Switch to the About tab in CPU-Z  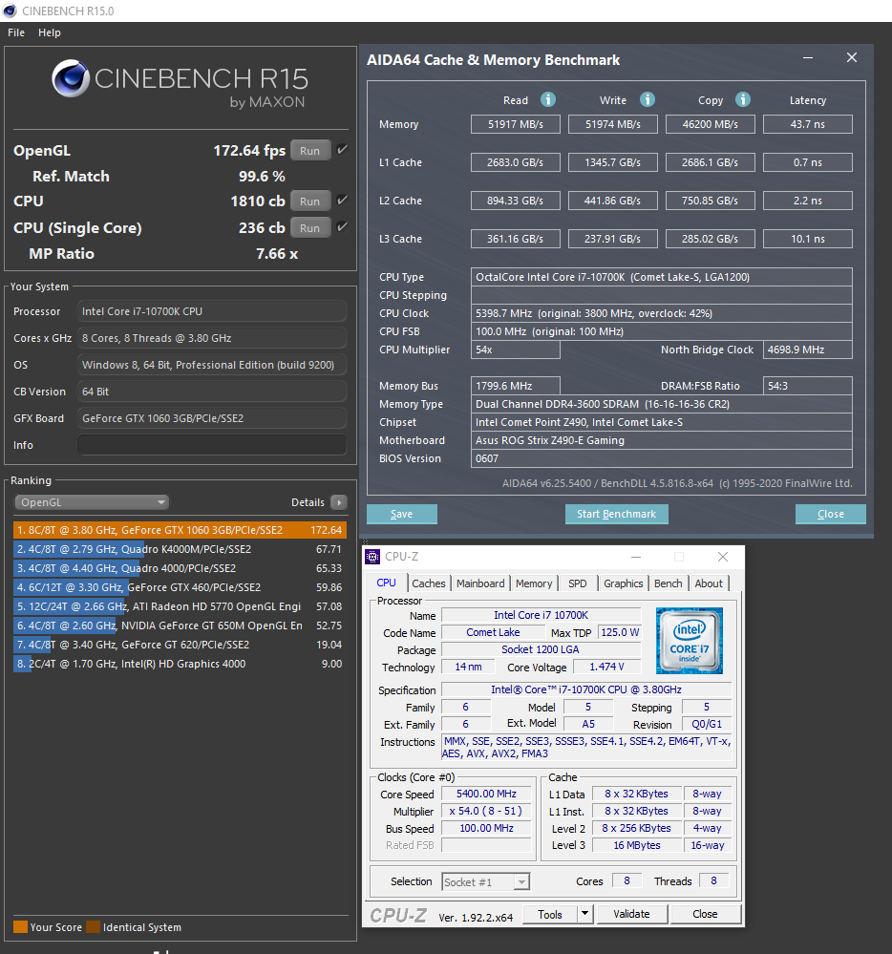[709, 583]
